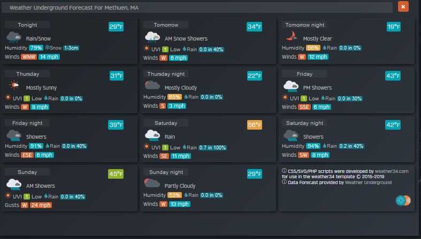Screen dimensions: 421x239
Task: Click the Tomorrow night 19°F temperature
Action: pyautogui.click(x=394, y=27)
